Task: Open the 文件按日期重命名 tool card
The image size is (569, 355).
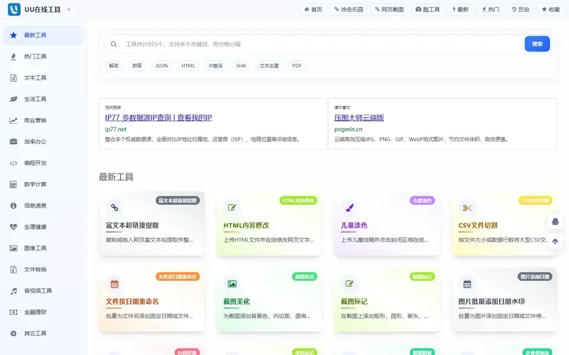Action: tap(152, 300)
